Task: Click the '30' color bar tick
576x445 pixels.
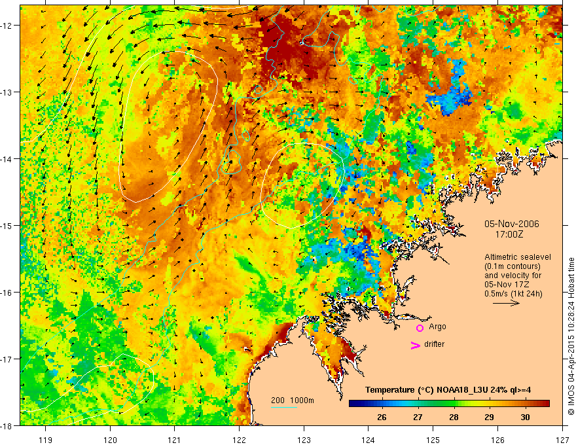Action: 526,417
